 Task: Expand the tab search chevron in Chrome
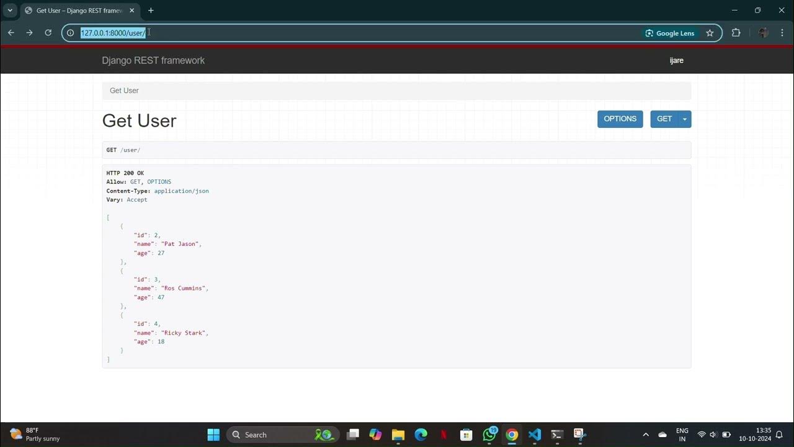point(10,11)
